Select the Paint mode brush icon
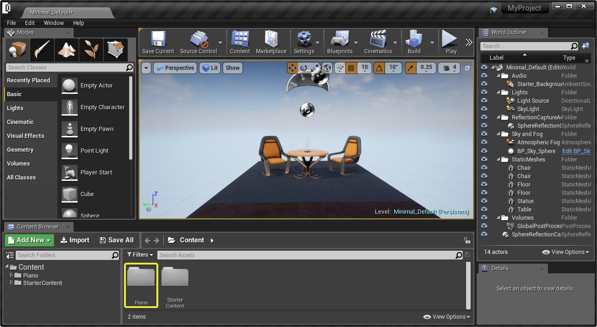 42,49
